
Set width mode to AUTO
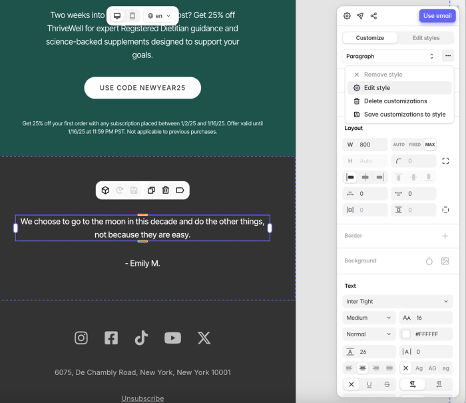[399, 145]
